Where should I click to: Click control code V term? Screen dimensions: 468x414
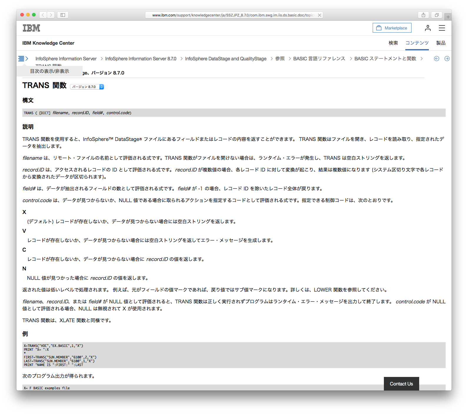(x=24, y=231)
